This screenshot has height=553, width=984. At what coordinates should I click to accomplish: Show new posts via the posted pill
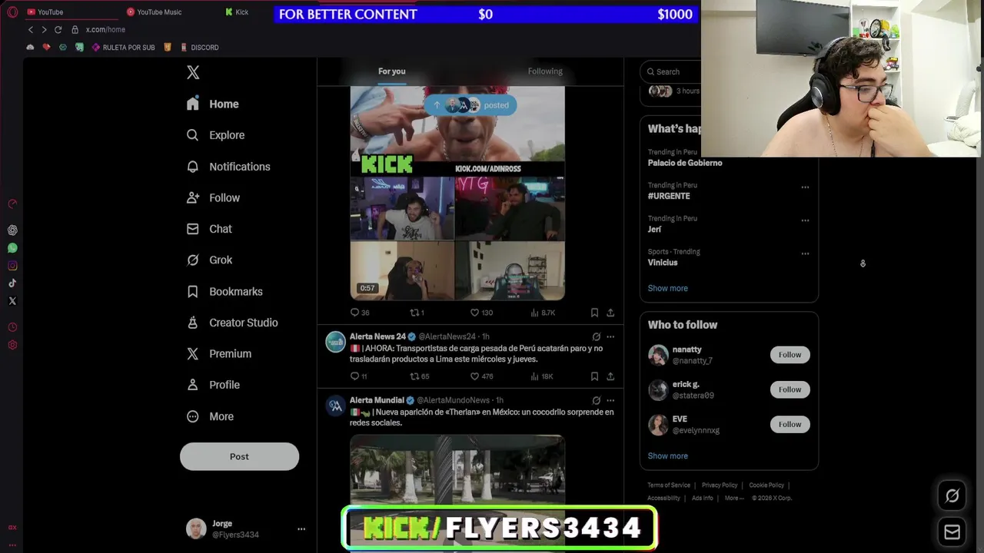[471, 105]
